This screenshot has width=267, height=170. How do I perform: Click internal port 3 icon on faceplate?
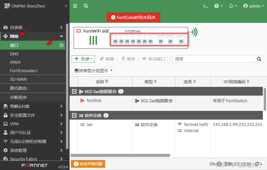(x=127, y=42)
